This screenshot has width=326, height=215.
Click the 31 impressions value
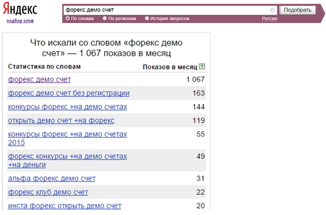[201, 178]
